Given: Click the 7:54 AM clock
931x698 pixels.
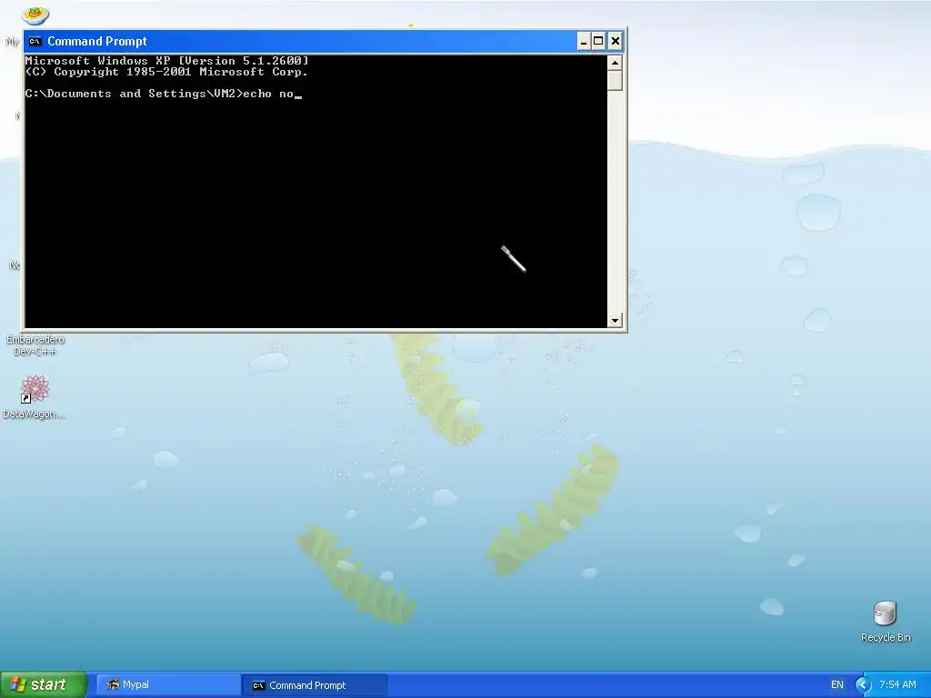Looking at the screenshot, I should (897, 685).
